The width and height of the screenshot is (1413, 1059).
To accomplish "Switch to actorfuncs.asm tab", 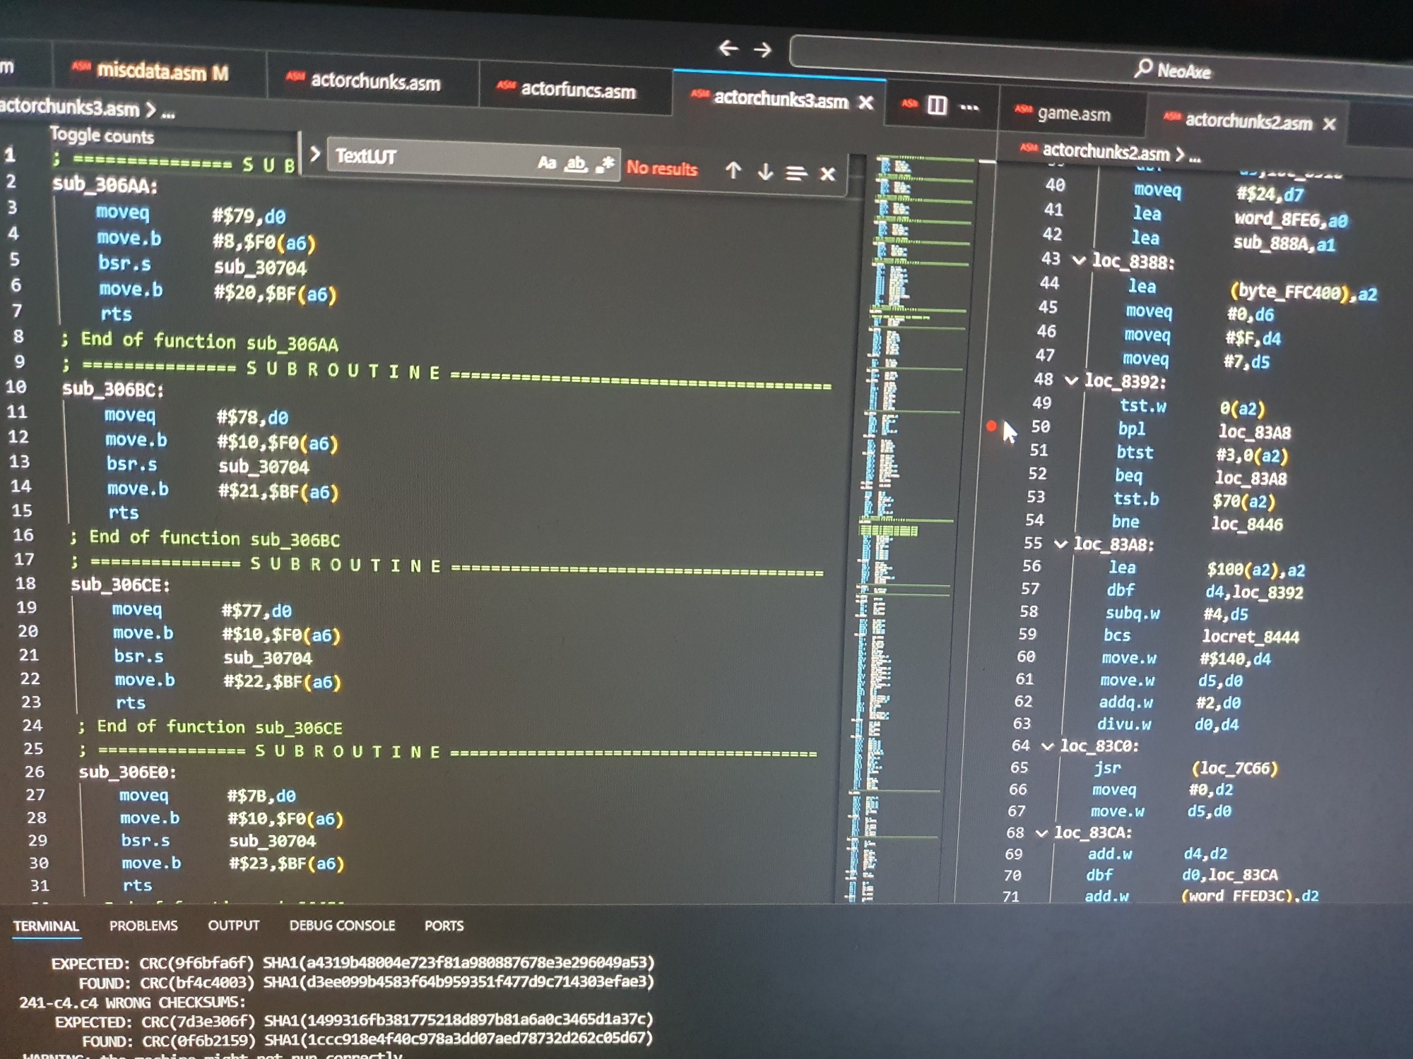I will pyautogui.click(x=577, y=90).
